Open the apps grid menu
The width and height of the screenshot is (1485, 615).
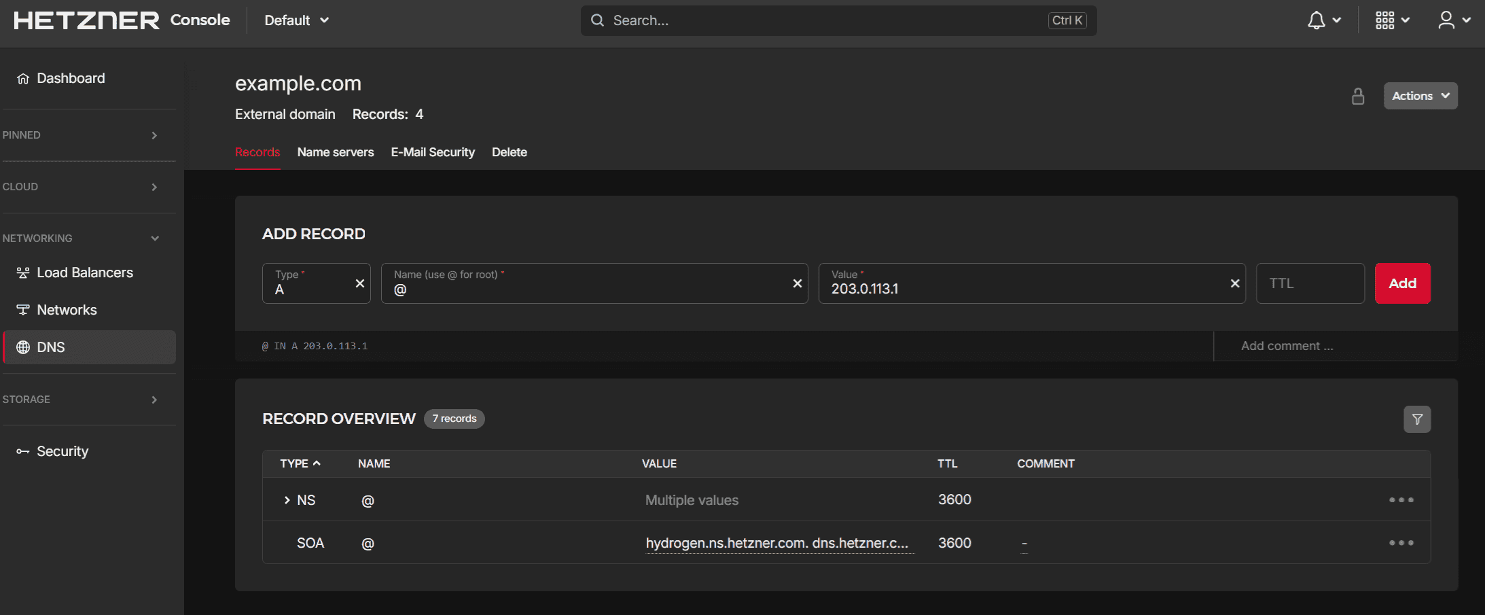[1391, 20]
